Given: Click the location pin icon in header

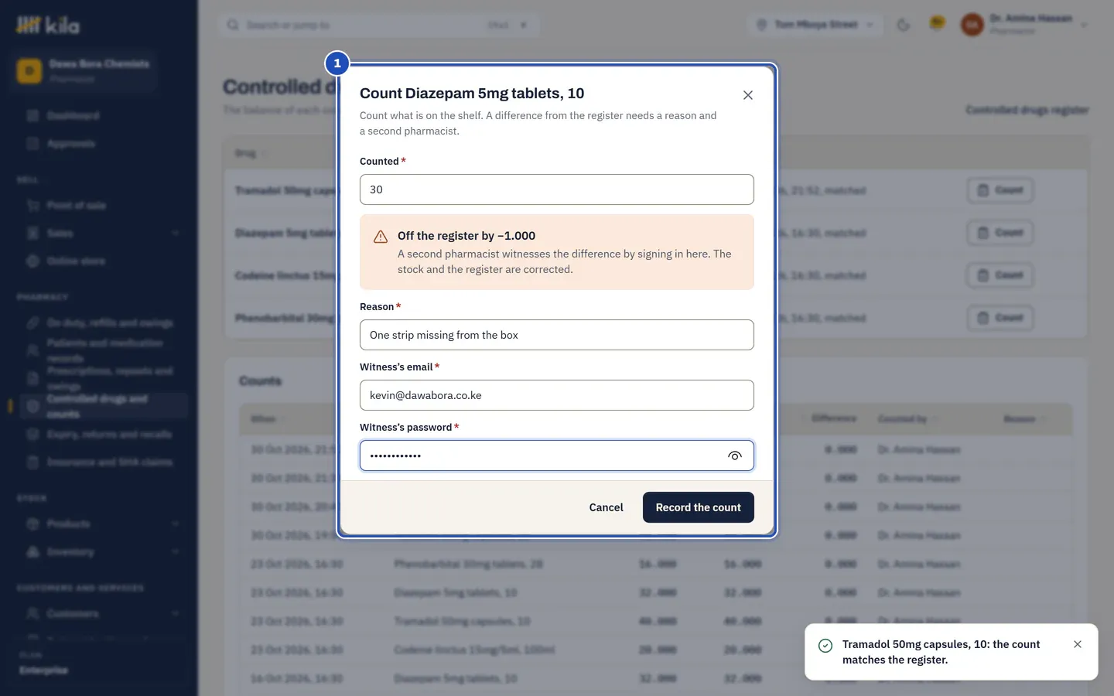Looking at the screenshot, I should pyautogui.click(x=761, y=25).
